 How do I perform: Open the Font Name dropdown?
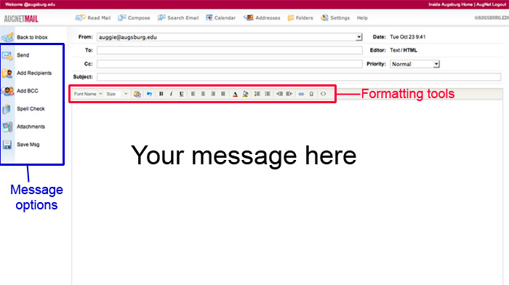[x=88, y=94]
